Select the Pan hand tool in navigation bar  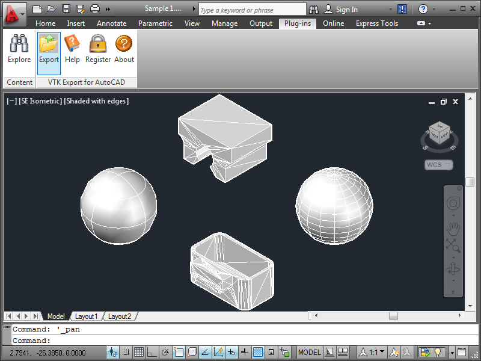click(453, 228)
